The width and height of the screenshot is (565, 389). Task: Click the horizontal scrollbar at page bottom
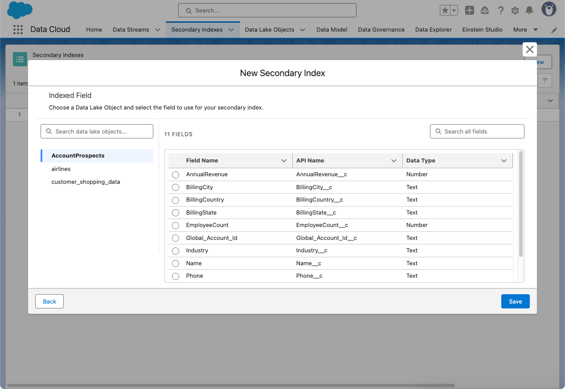[231, 385]
